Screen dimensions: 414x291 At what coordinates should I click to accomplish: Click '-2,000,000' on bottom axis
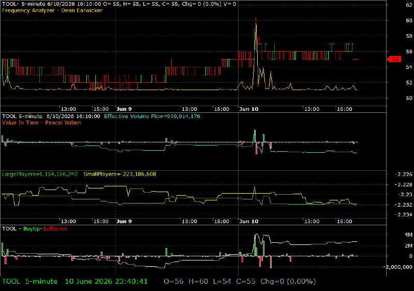tap(398, 267)
